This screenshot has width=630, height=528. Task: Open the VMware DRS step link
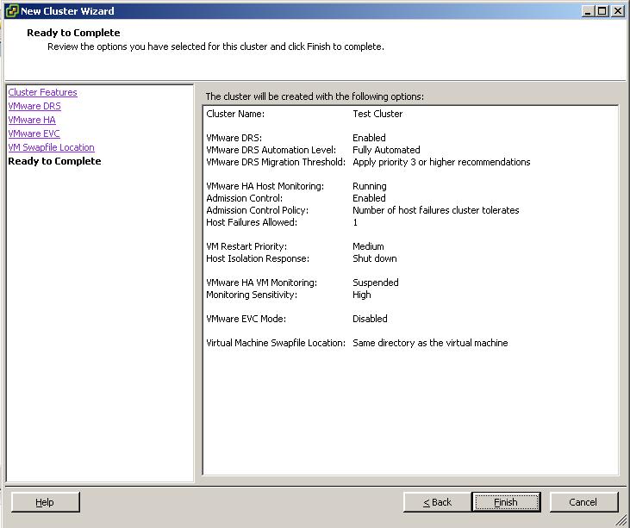34,106
